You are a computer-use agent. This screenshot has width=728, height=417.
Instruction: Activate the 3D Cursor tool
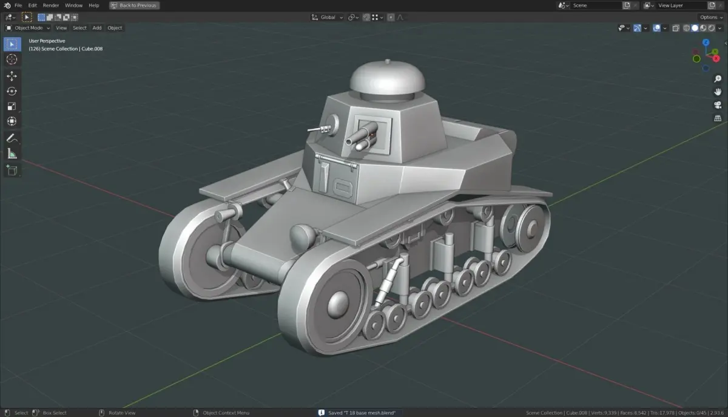click(12, 59)
